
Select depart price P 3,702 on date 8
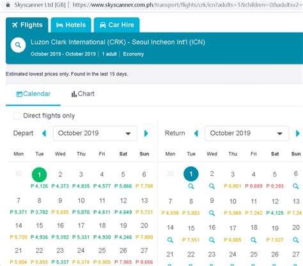tap(39, 212)
